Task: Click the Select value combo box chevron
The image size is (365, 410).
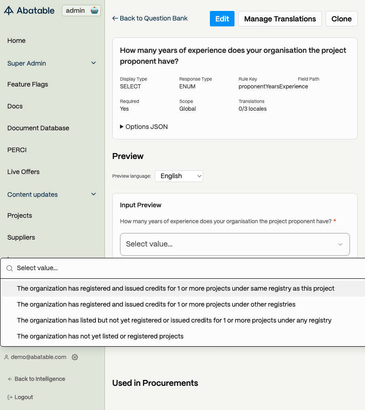Action: coord(340,244)
